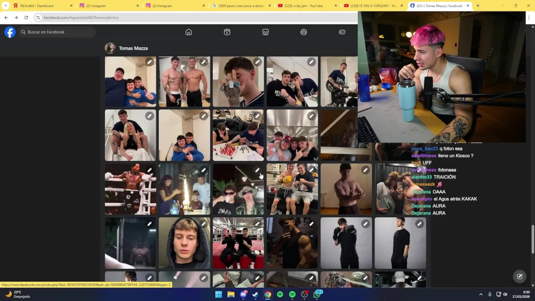Edit the birthday sparkler candle photo
The height and width of the screenshot is (301, 535).
[x=203, y=170]
